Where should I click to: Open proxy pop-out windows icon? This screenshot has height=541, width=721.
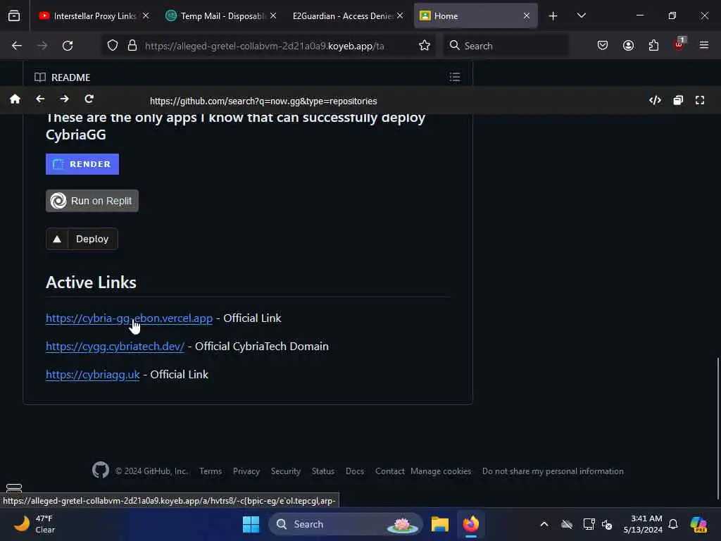pos(678,100)
